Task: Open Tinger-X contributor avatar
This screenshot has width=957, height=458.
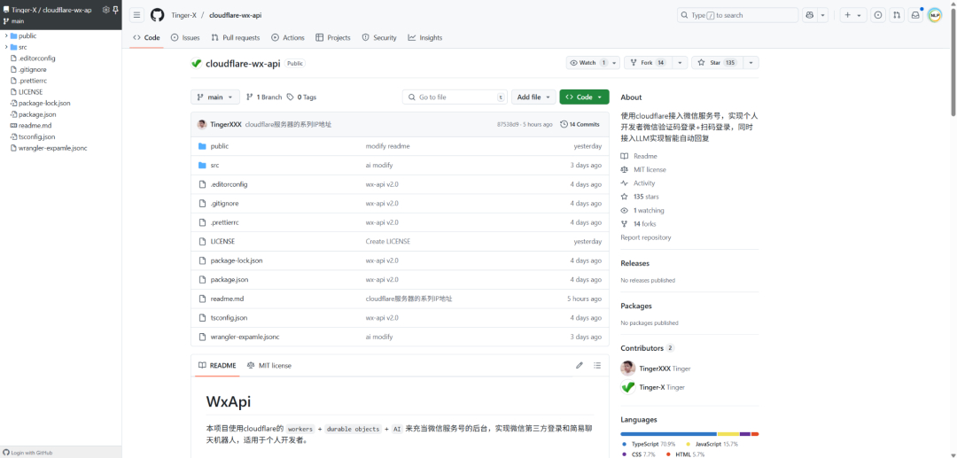Action: [627, 387]
